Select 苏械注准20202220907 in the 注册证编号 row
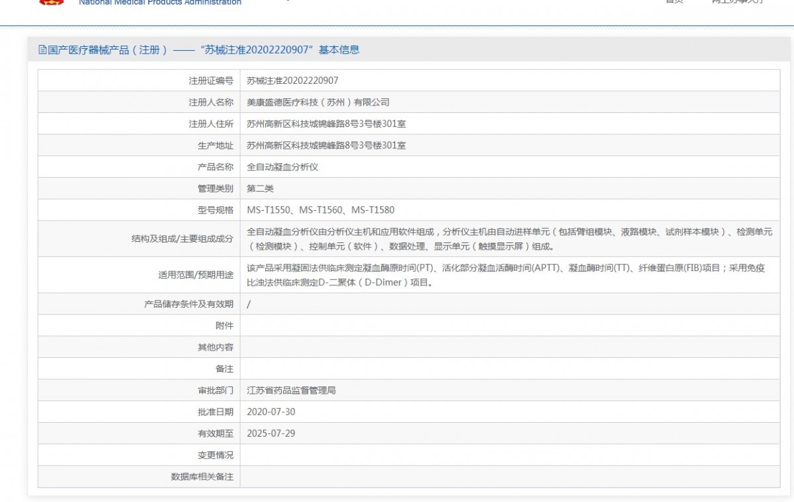Viewport: 794px width, 502px height. pos(292,81)
